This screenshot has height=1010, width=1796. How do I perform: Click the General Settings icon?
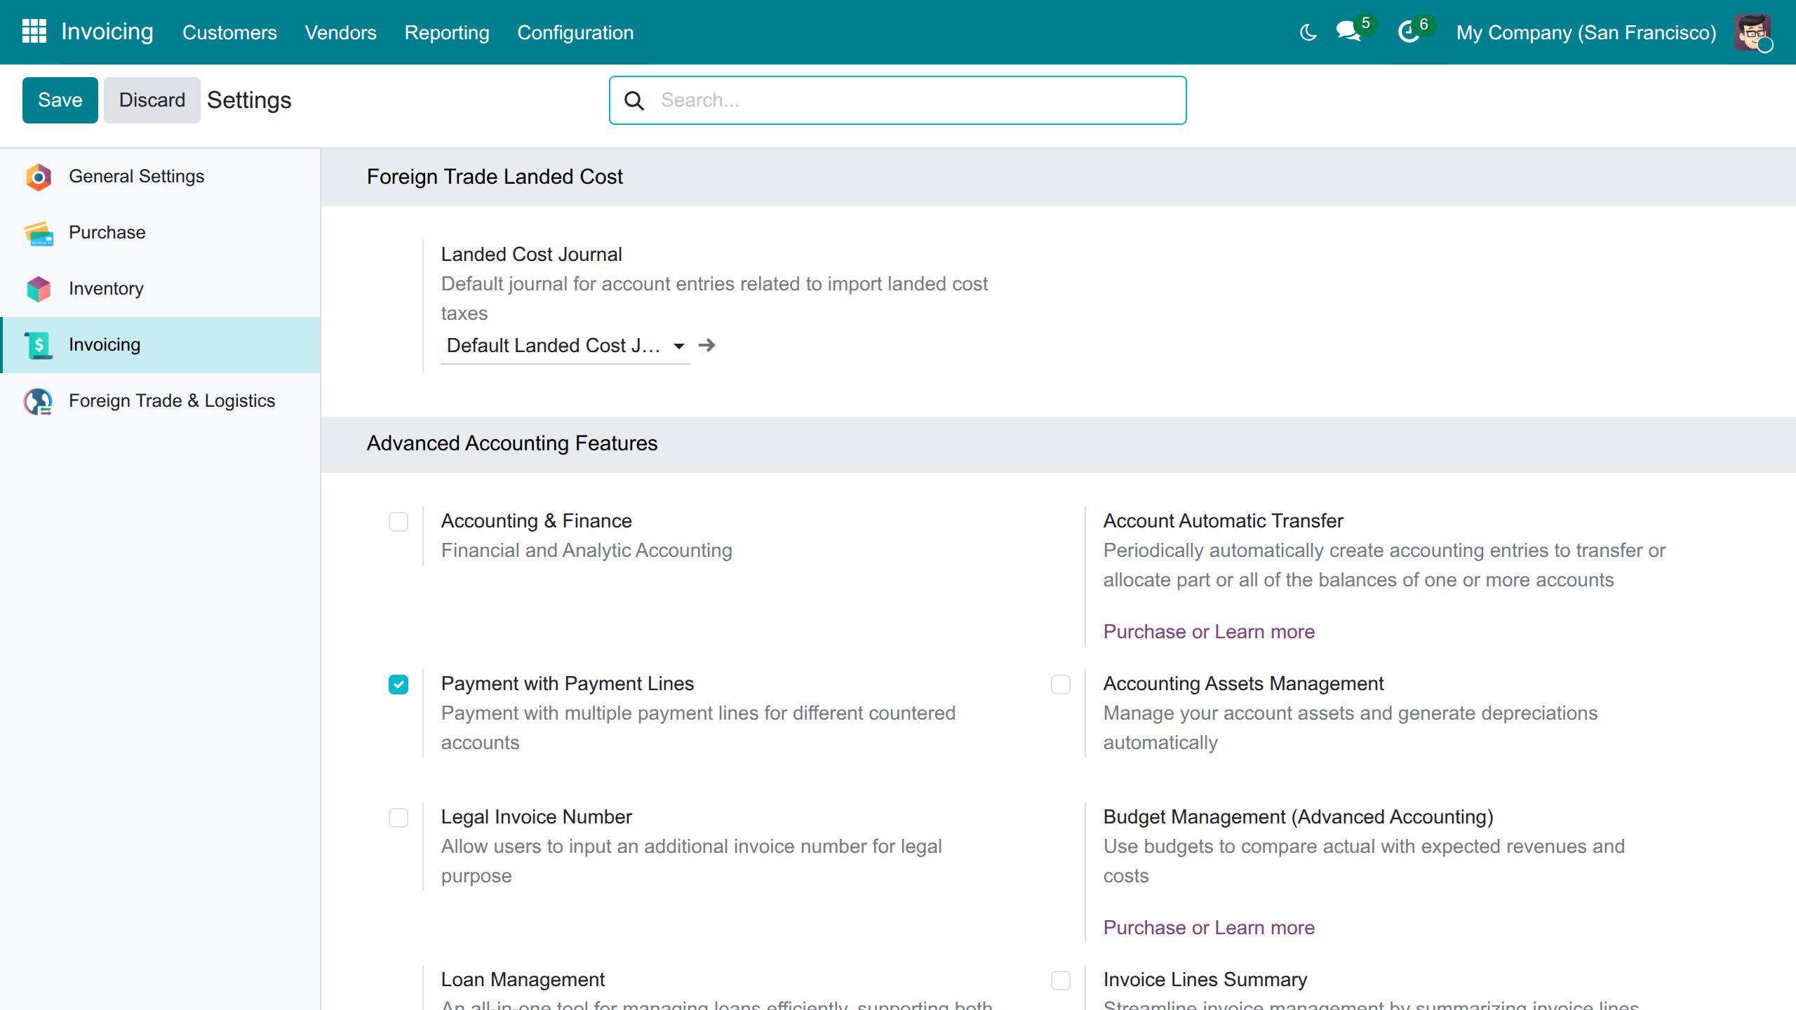point(39,177)
